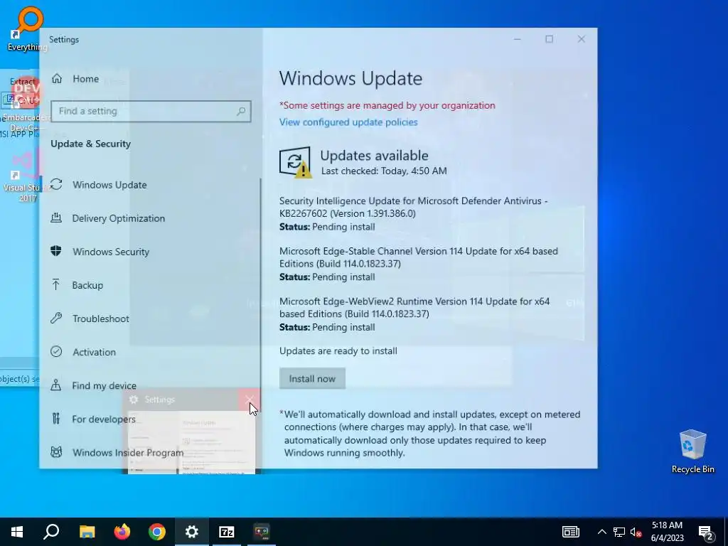The width and height of the screenshot is (728, 546).
Task: Click the Windows Update refresh arrows icon in sidebar
Action: (x=56, y=184)
